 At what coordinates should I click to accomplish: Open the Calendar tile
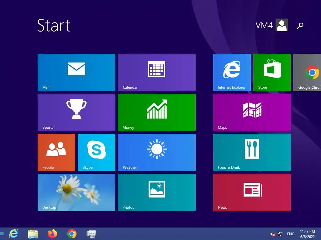coord(157,72)
